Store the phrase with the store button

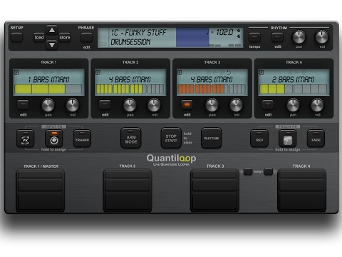click(x=65, y=37)
